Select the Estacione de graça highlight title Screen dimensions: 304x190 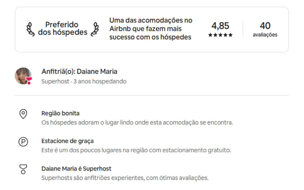tap(67, 141)
